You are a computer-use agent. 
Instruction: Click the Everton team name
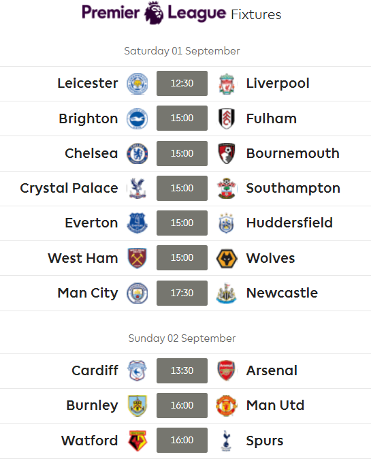(91, 223)
